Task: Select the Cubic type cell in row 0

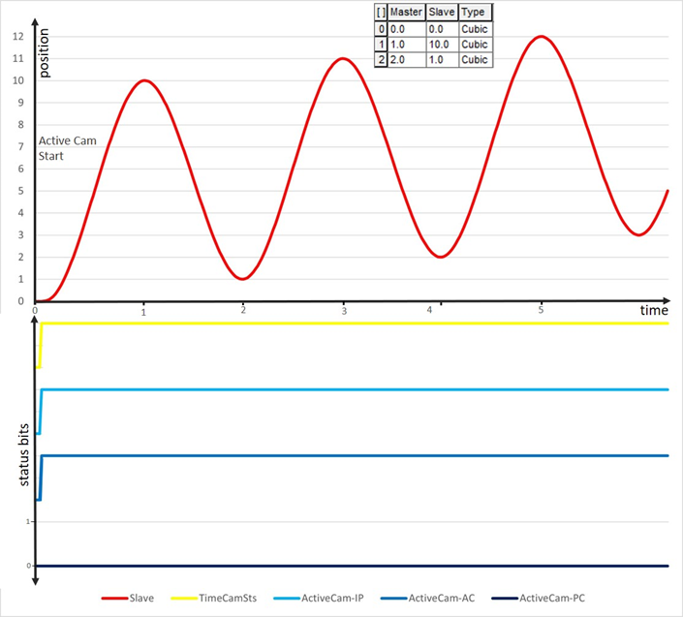Action: (475, 29)
